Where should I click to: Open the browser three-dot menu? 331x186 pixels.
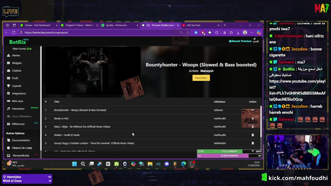pyautogui.click(x=252, y=33)
